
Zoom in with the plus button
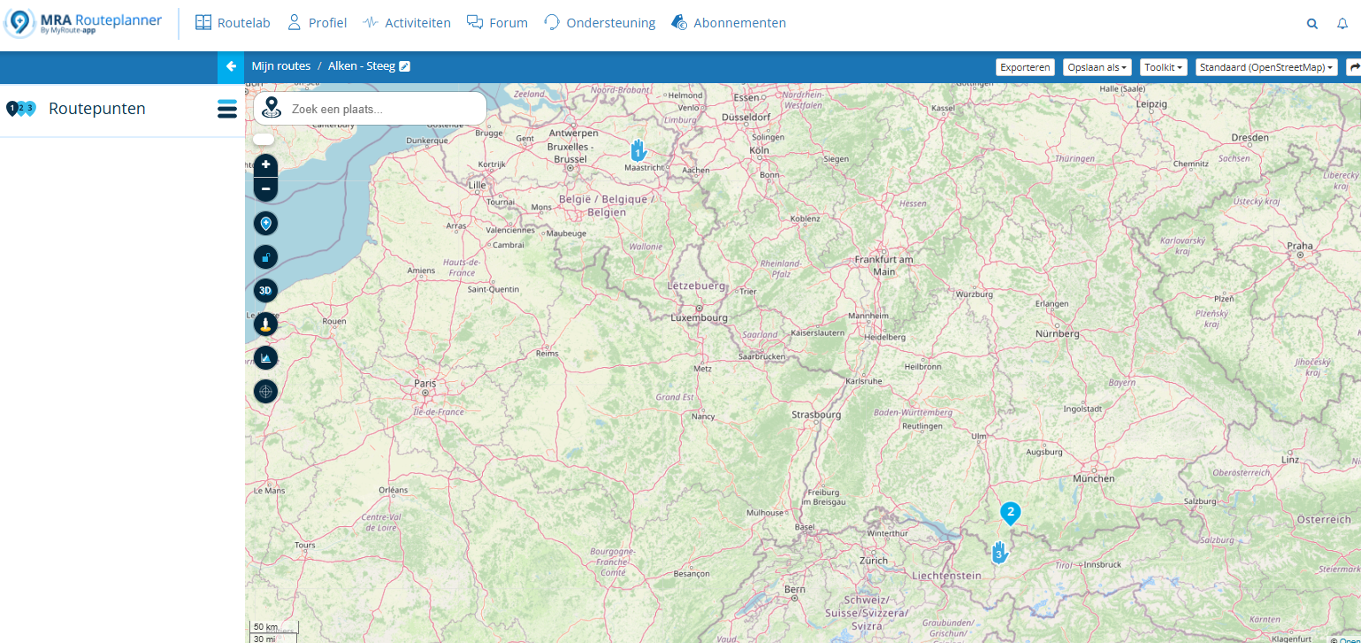click(265, 165)
